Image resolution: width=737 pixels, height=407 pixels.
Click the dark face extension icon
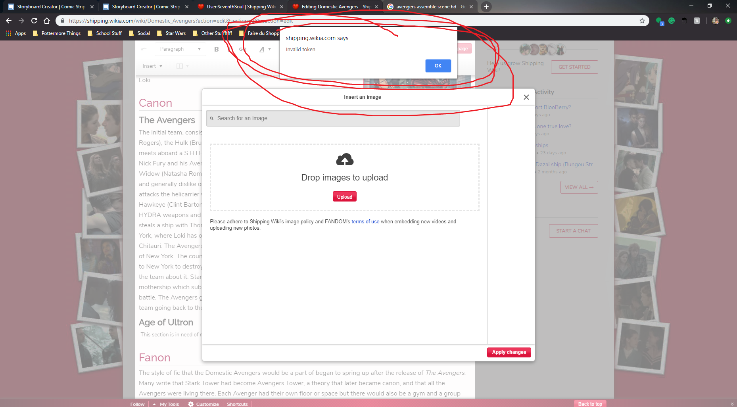tap(684, 21)
